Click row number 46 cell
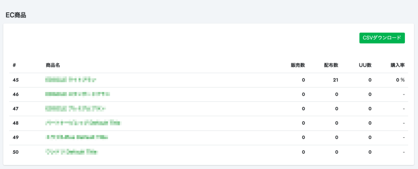418x169 pixels. (x=16, y=94)
